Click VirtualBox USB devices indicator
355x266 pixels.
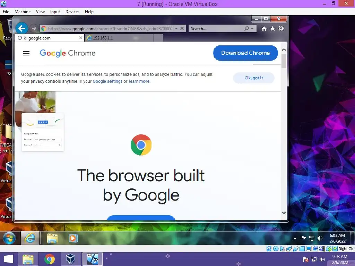click(295, 249)
